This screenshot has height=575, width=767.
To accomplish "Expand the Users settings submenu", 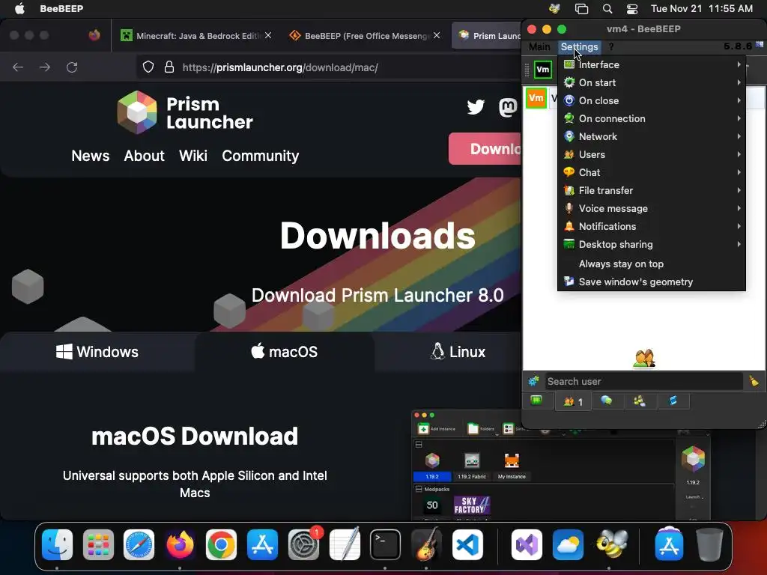I will pos(652,154).
